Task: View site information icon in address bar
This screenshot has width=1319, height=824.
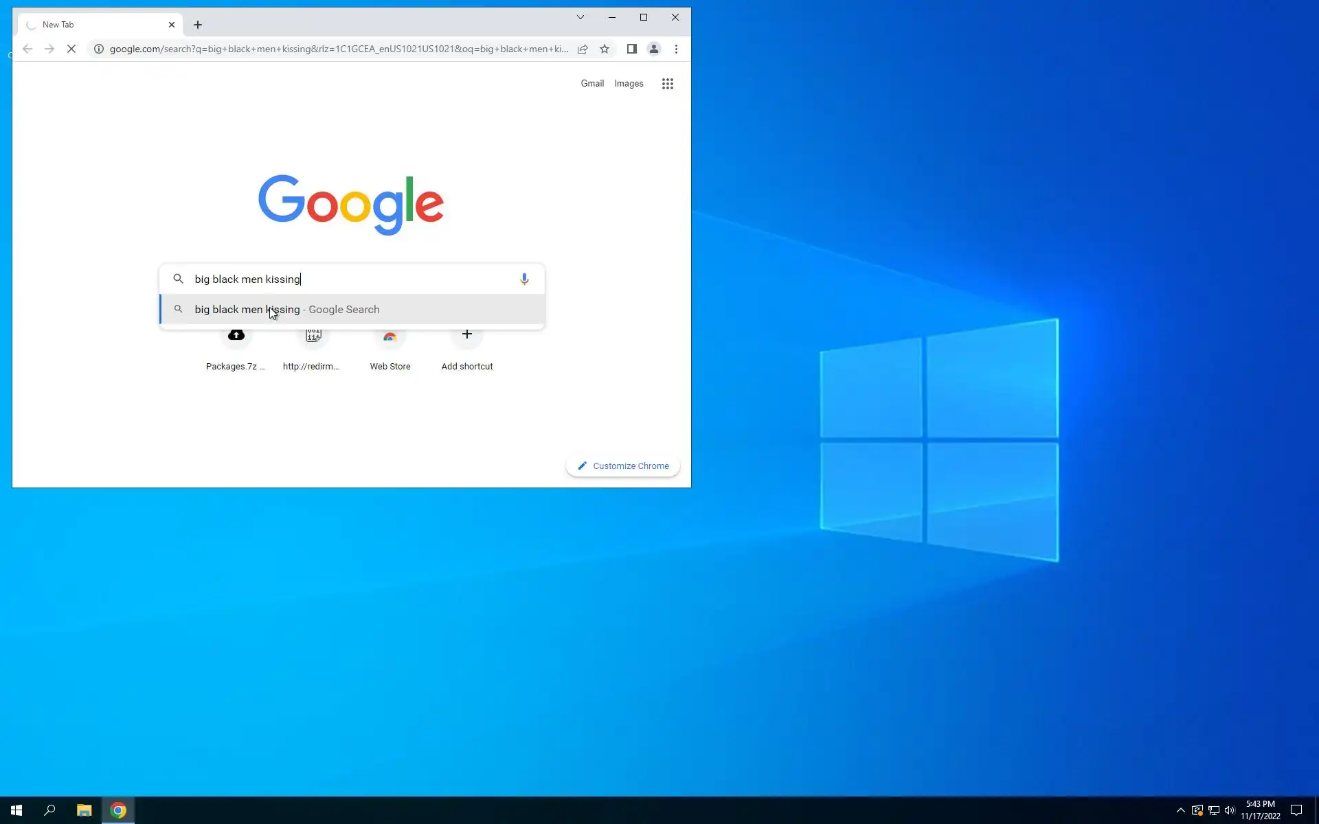Action: point(99,49)
